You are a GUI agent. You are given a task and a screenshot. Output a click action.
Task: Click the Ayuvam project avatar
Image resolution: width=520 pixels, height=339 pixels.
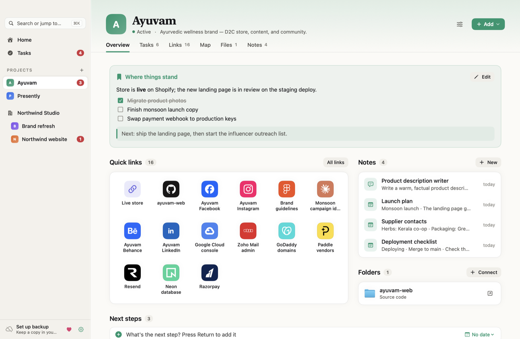(116, 24)
